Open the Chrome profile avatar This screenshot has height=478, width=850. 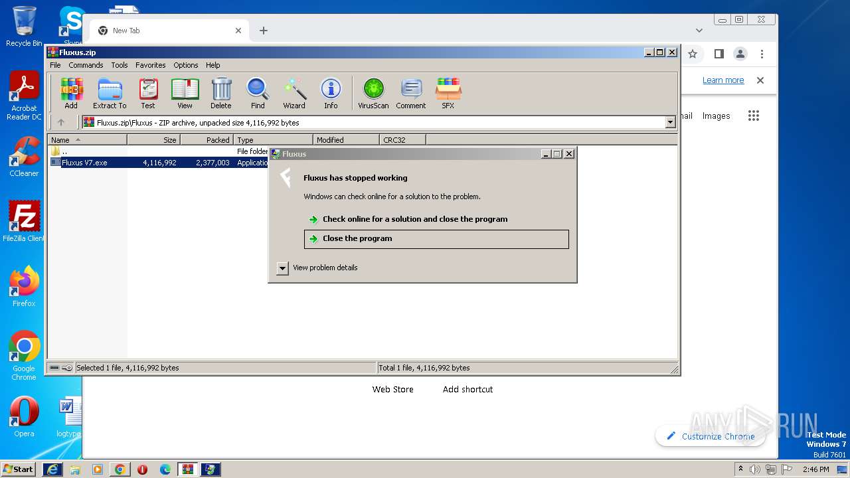point(740,54)
